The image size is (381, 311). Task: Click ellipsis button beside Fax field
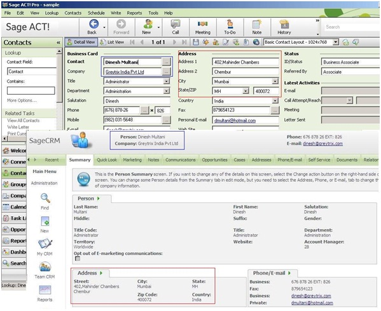(275, 110)
